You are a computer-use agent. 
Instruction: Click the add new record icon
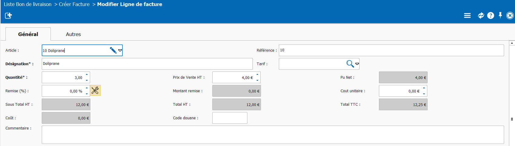coord(8,16)
